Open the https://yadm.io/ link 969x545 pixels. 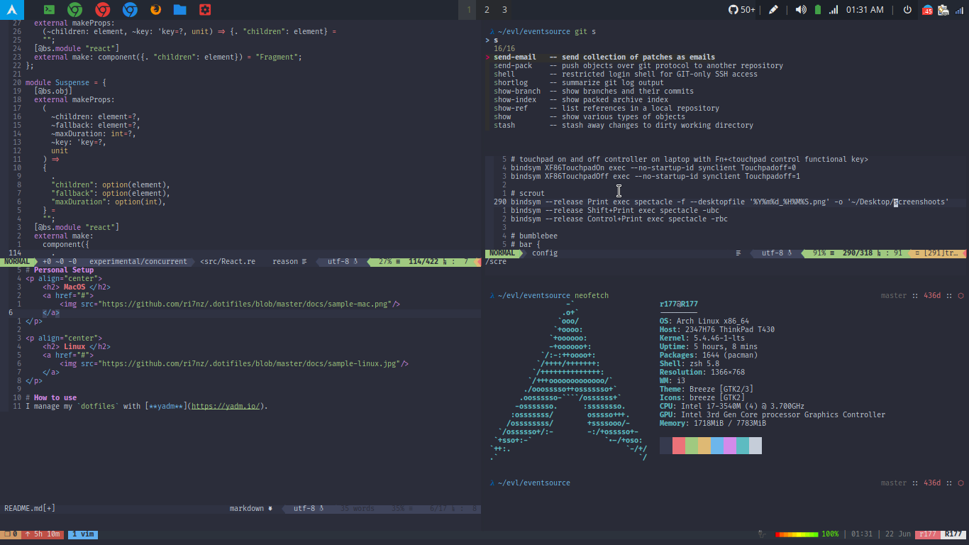click(x=227, y=406)
